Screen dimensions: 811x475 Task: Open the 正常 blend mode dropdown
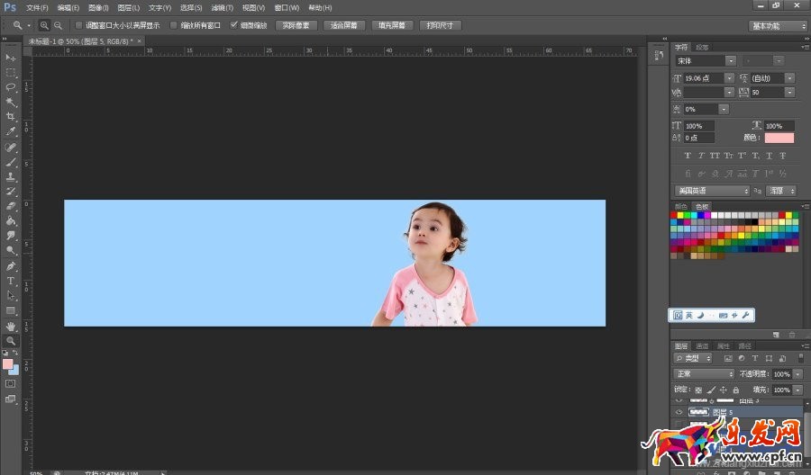705,373
